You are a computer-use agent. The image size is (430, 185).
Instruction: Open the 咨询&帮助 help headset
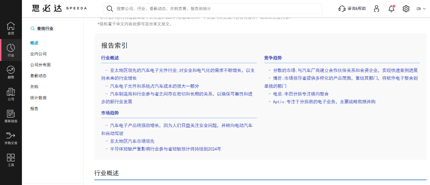pyautogui.click(x=352, y=8)
